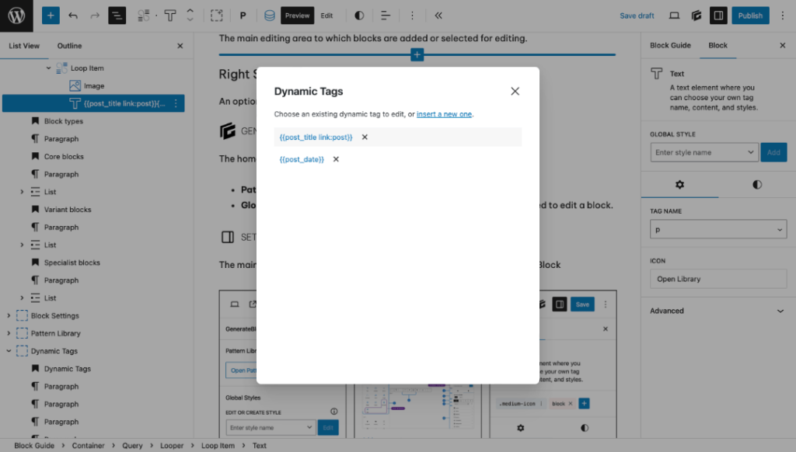Click the blue plus inserter on divider line
The image size is (796, 452).
(417, 54)
